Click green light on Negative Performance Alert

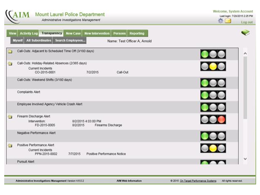pyautogui.click(x=204, y=136)
